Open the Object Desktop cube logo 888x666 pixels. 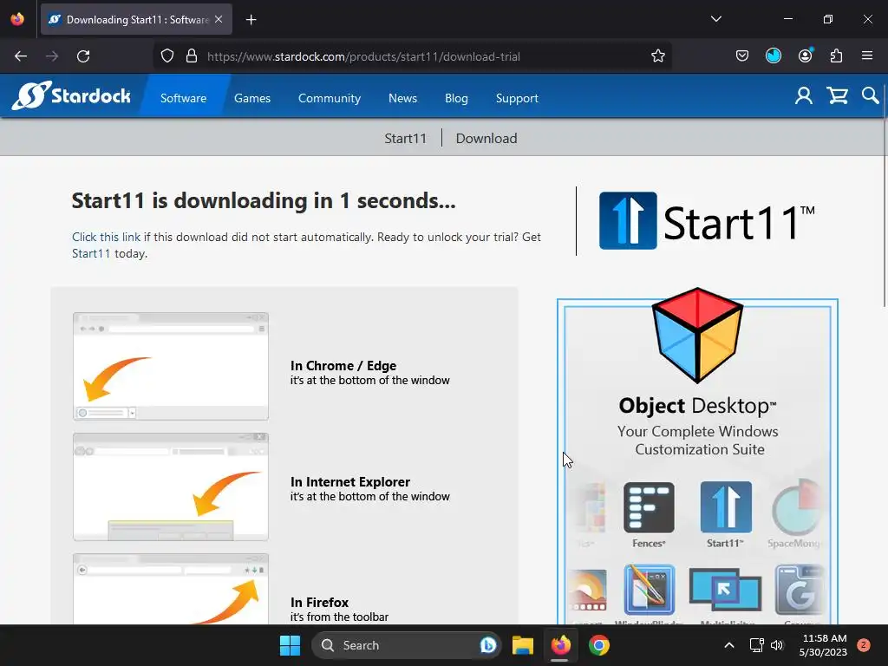(697, 336)
